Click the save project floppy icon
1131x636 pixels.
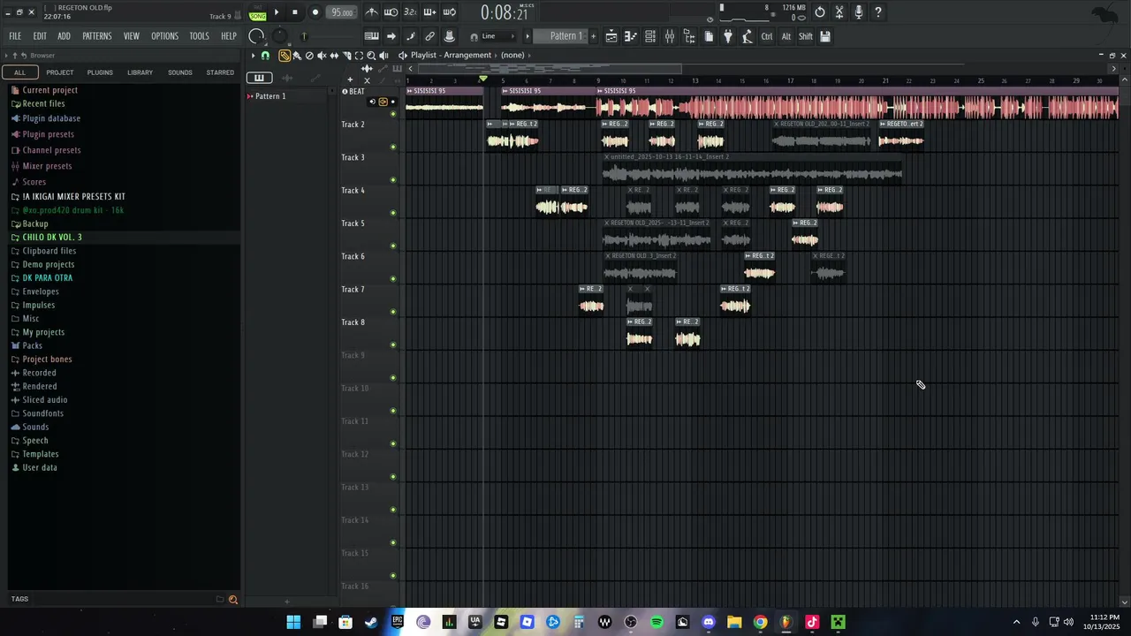825,36
